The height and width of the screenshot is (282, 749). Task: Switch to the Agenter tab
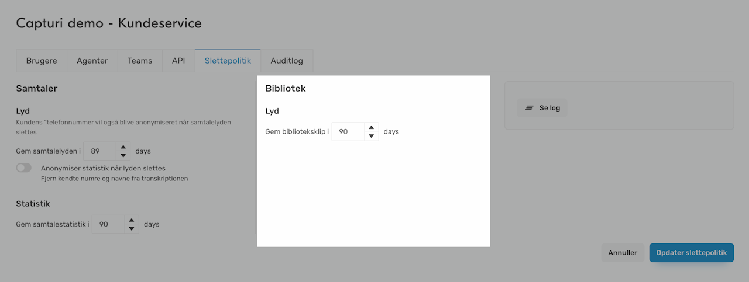click(92, 61)
